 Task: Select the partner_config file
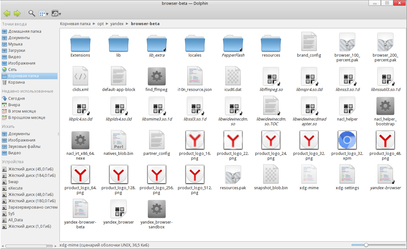[157, 143]
